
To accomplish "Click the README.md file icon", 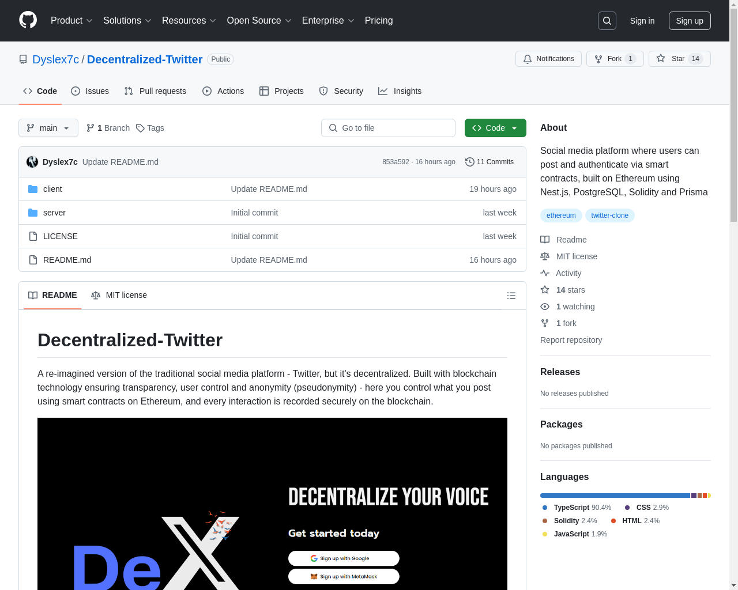I will click(x=33, y=260).
